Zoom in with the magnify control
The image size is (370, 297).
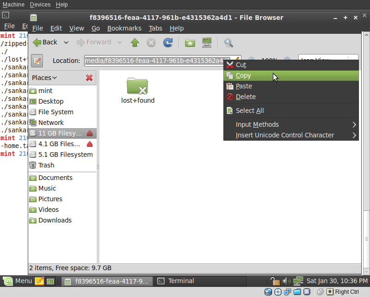tap(288, 60)
